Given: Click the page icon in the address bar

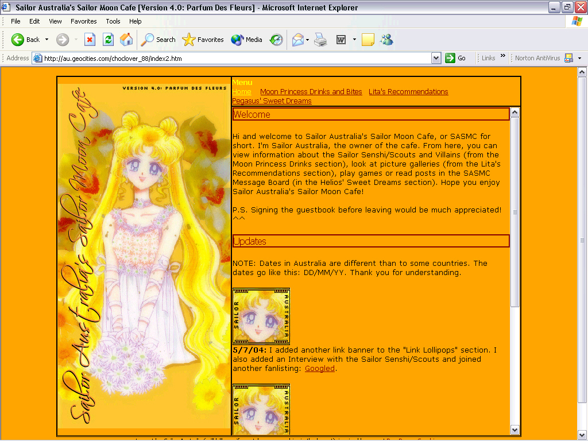Looking at the screenshot, I should click(x=37, y=58).
